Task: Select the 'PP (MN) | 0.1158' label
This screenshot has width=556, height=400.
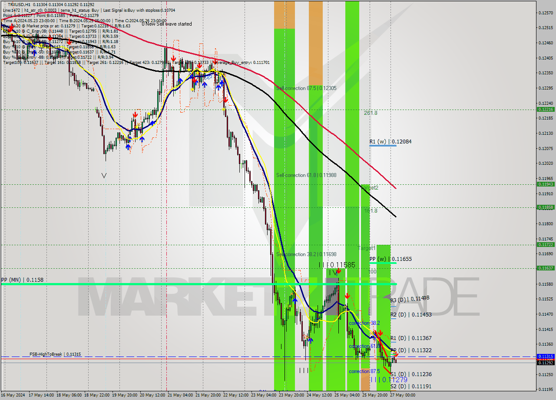Action: pyautogui.click(x=22, y=280)
